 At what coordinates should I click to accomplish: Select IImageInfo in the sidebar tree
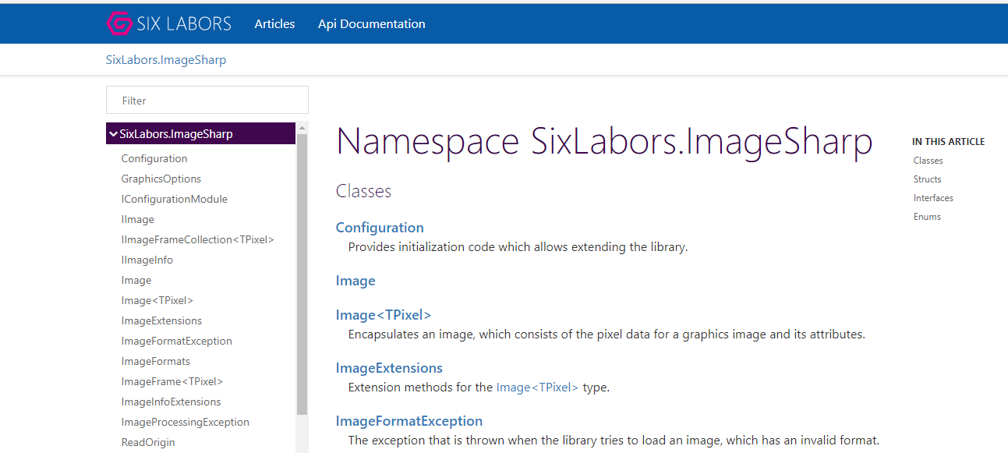pyautogui.click(x=147, y=260)
